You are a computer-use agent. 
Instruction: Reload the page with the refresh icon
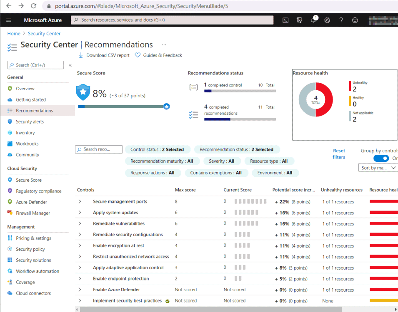click(33, 6)
